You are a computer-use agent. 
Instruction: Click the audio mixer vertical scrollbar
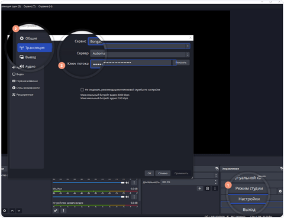(x=140, y=190)
